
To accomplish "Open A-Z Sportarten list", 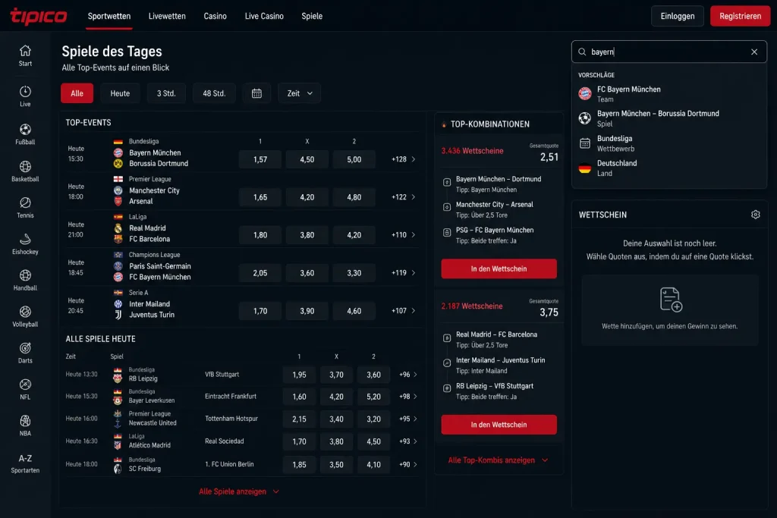I will 25,463.
